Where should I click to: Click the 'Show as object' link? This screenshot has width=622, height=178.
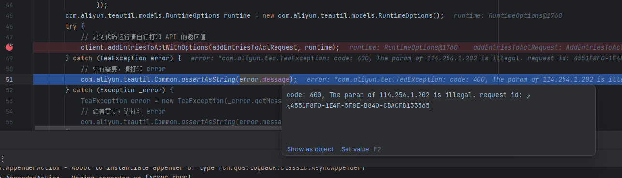click(x=310, y=149)
